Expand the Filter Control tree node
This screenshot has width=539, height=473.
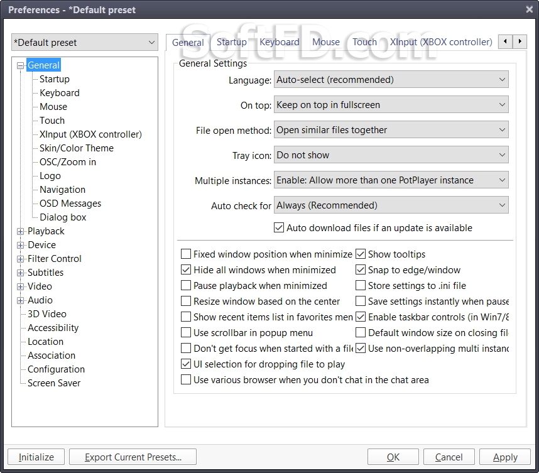click(21, 259)
